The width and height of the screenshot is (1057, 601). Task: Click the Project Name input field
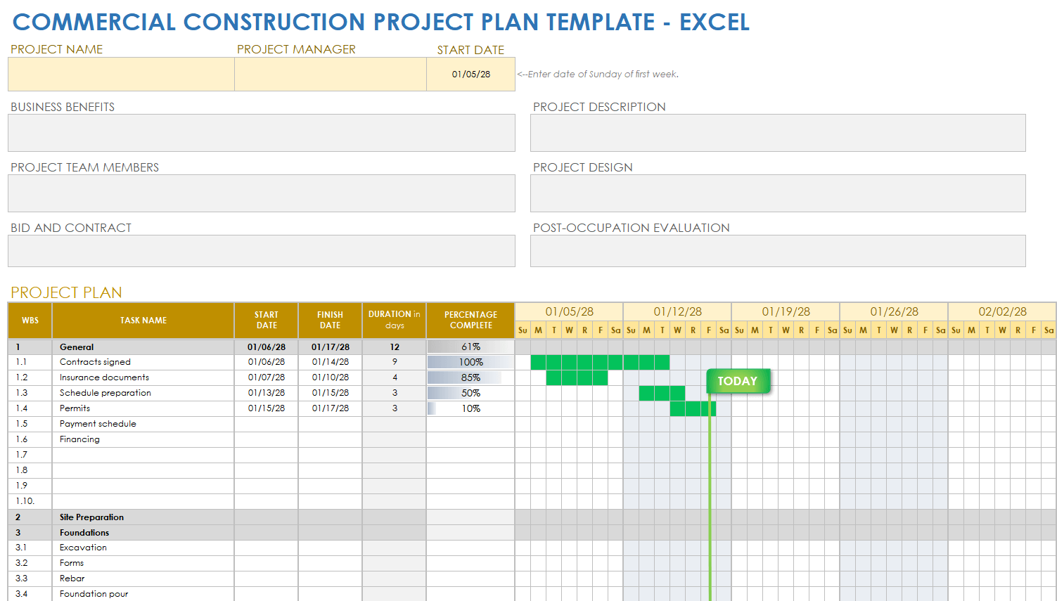(121, 74)
